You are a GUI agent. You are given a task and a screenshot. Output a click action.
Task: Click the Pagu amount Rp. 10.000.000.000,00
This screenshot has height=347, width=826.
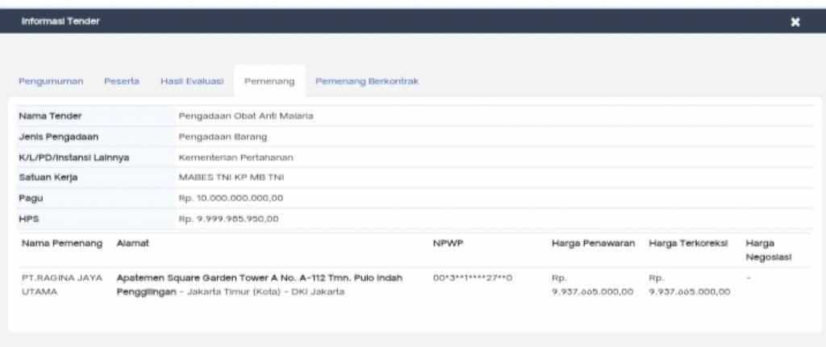tap(231, 198)
